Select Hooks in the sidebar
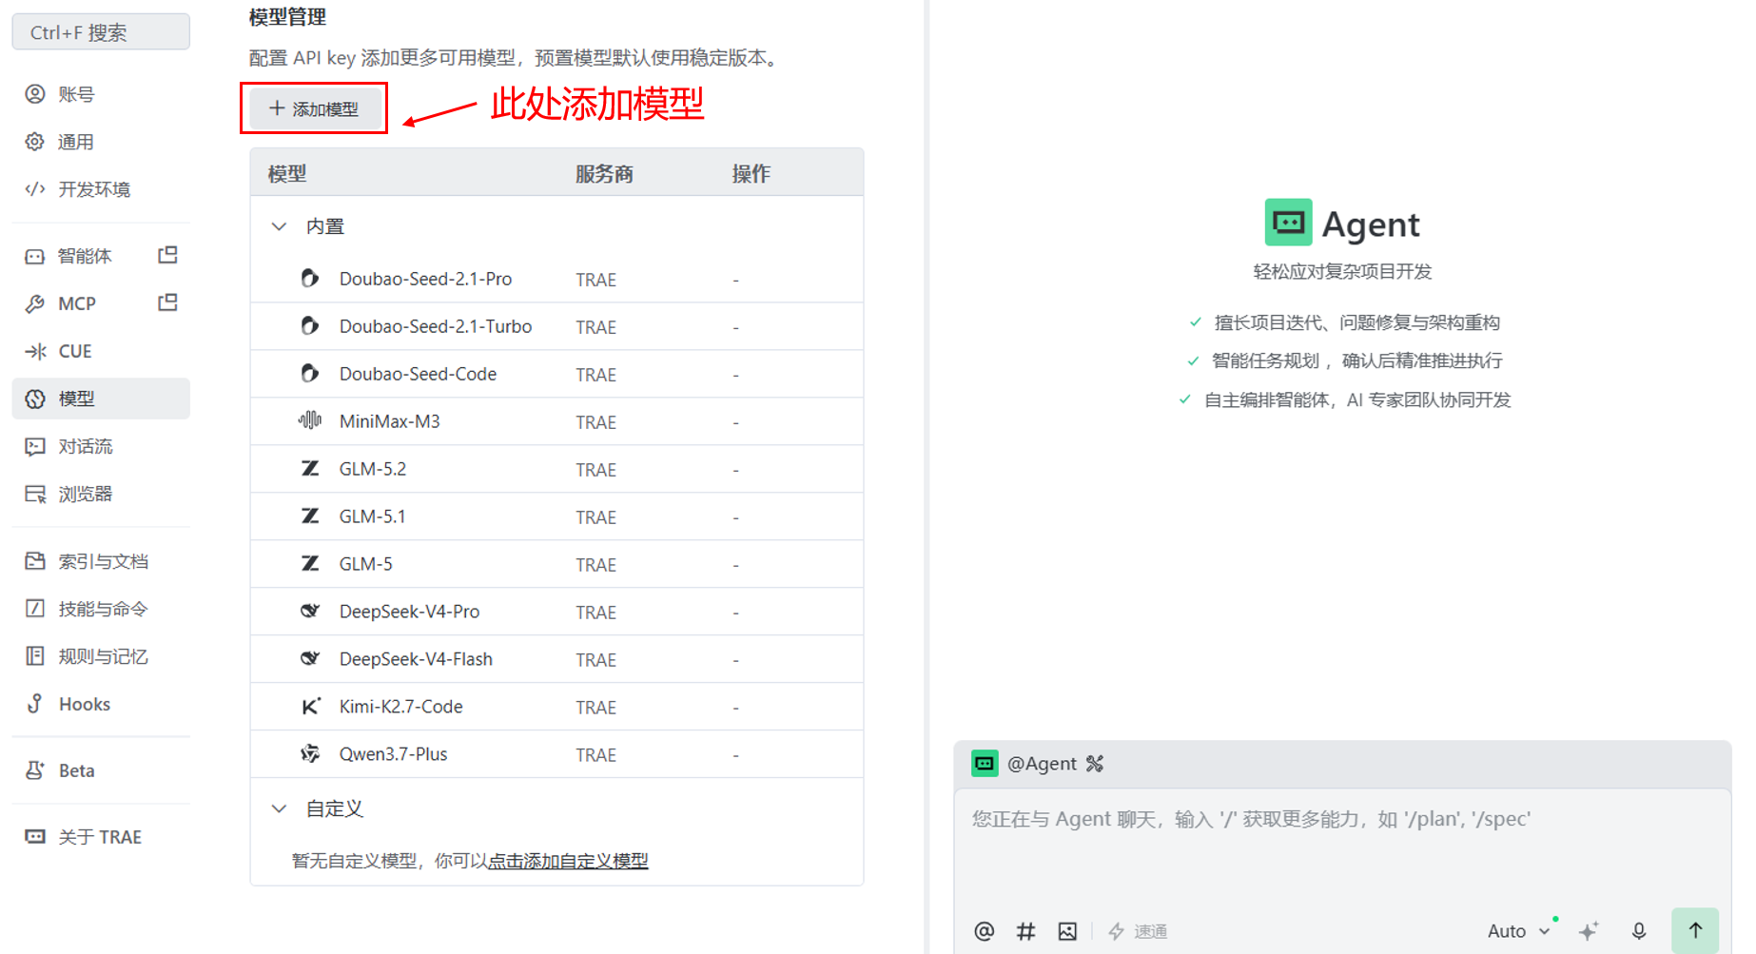 pyautogui.click(x=101, y=704)
